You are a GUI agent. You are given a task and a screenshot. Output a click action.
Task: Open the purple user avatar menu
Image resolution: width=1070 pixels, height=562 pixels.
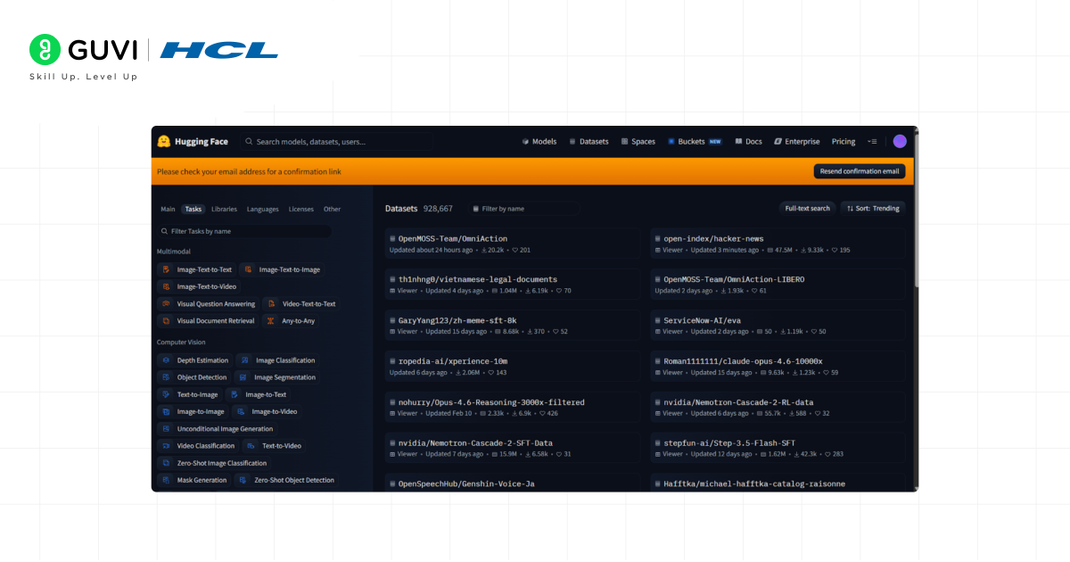tap(900, 141)
